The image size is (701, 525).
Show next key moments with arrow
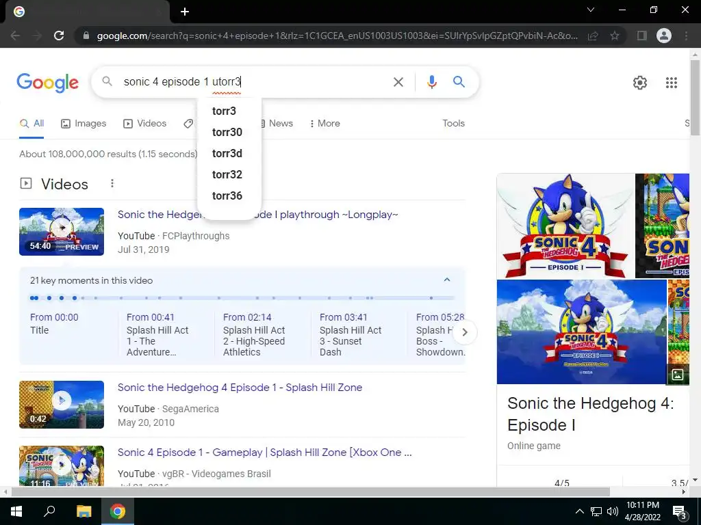pyautogui.click(x=465, y=332)
